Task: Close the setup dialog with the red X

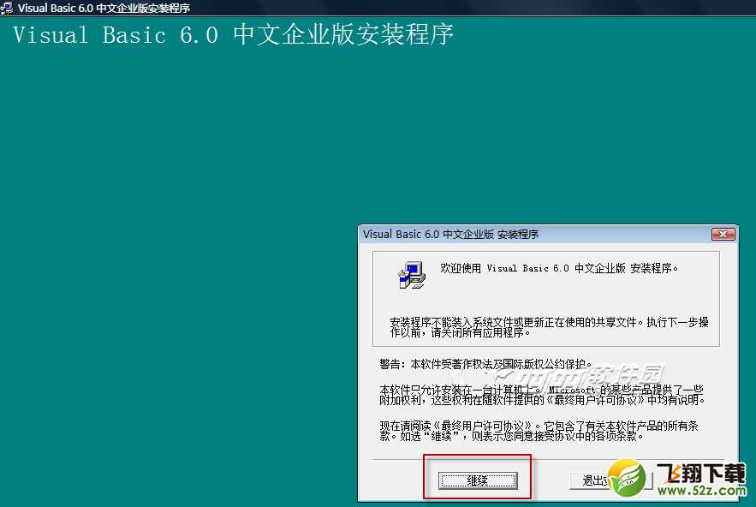Action: coord(723,235)
